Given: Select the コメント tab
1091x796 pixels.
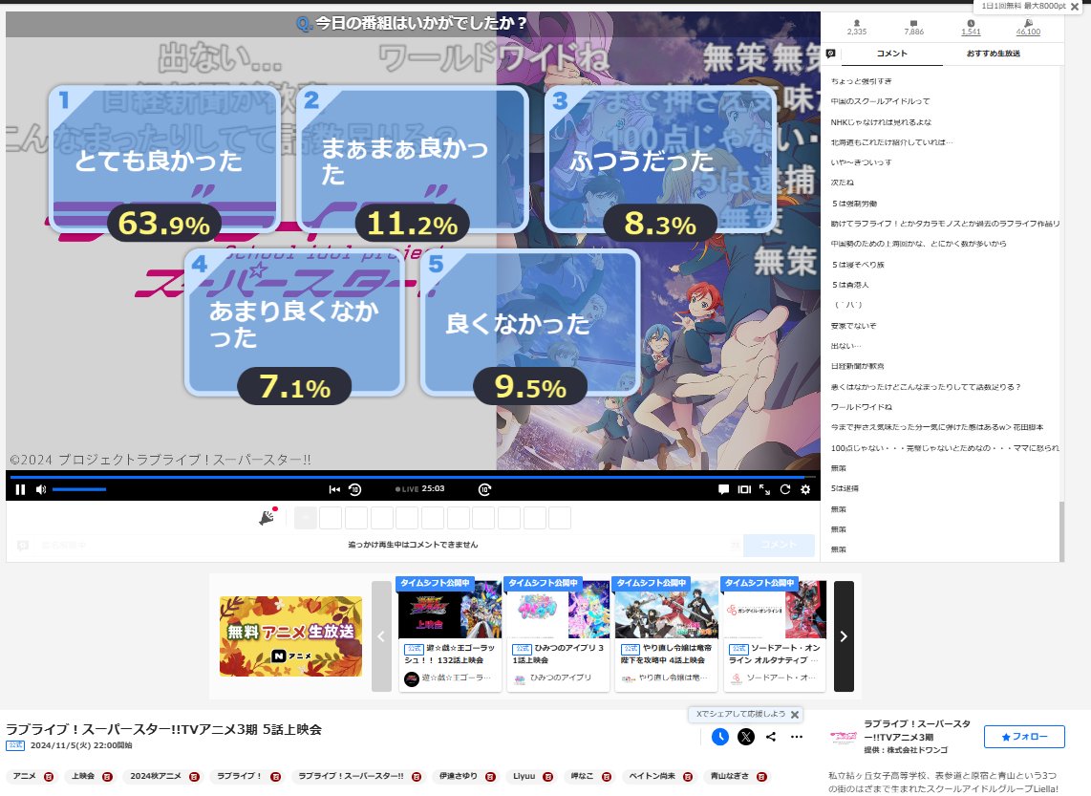Looking at the screenshot, I should click(x=891, y=54).
